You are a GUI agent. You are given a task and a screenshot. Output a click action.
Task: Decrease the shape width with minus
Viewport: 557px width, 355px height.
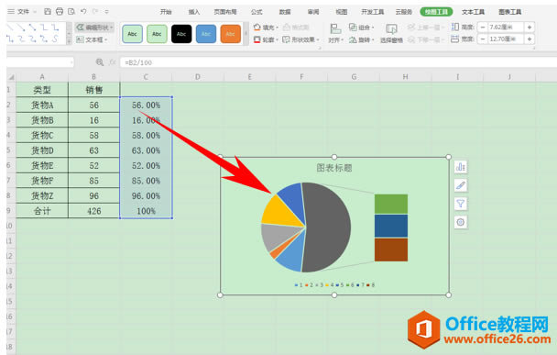482,39
